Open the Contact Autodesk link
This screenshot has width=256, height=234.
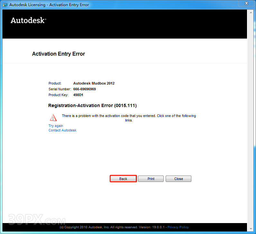[x=62, y=130]
